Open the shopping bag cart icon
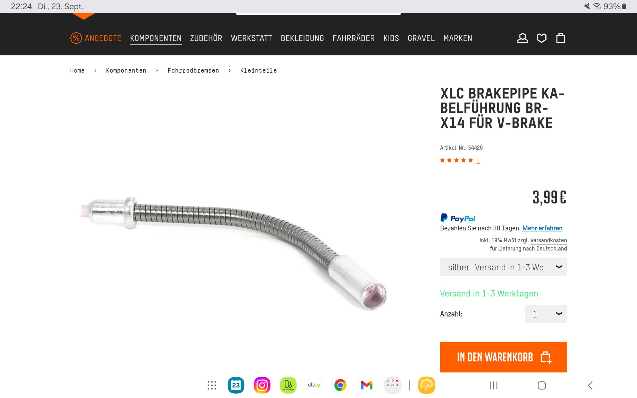This screenshot has width=637, height=398. [x=561, y=38]
